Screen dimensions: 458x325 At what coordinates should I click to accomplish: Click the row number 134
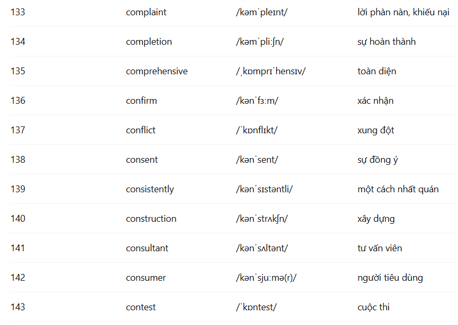coord(18,42)
